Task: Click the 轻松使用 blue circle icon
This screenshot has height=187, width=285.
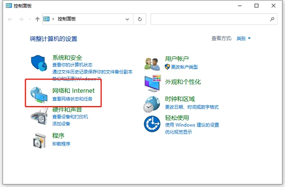Action: (x=152, y=124)
